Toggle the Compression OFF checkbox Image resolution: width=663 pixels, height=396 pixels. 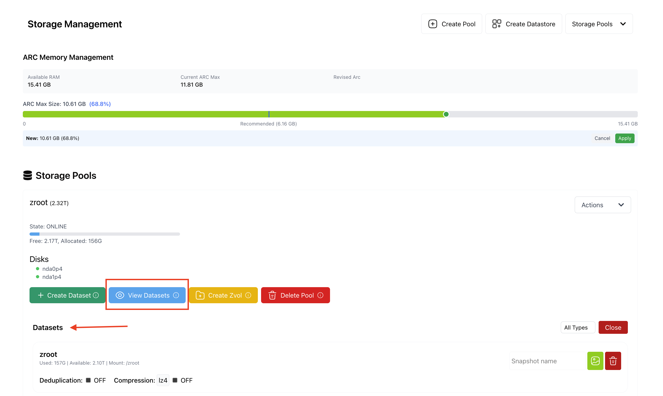click(x=175, y=380)
